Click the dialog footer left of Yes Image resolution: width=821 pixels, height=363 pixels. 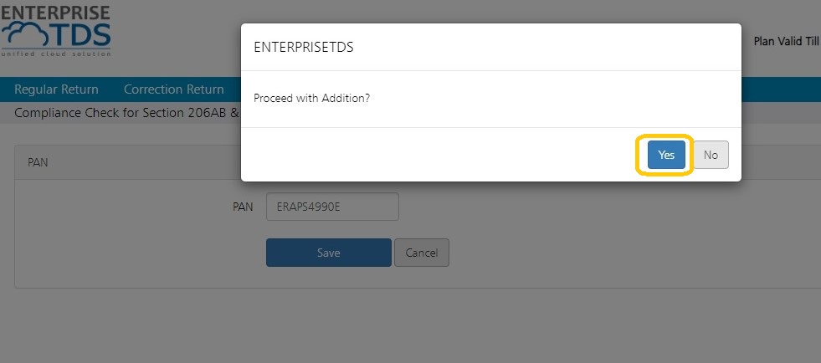[x=440, y=155]
